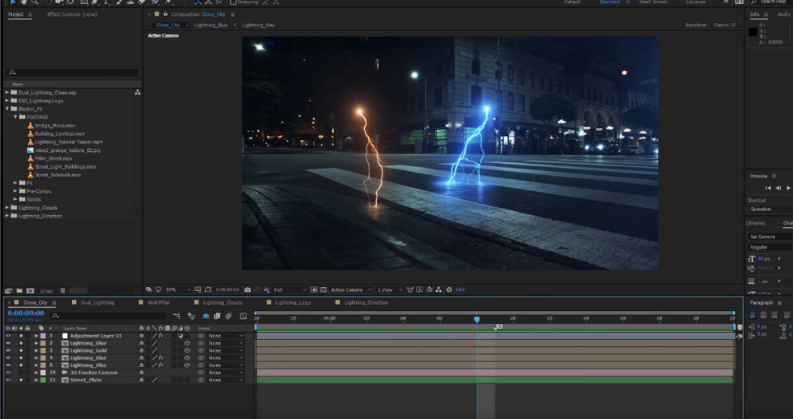Open the Active Camera view dropdown
The height and width of the screenshot is (419, 793).
(x=351, y=289)
